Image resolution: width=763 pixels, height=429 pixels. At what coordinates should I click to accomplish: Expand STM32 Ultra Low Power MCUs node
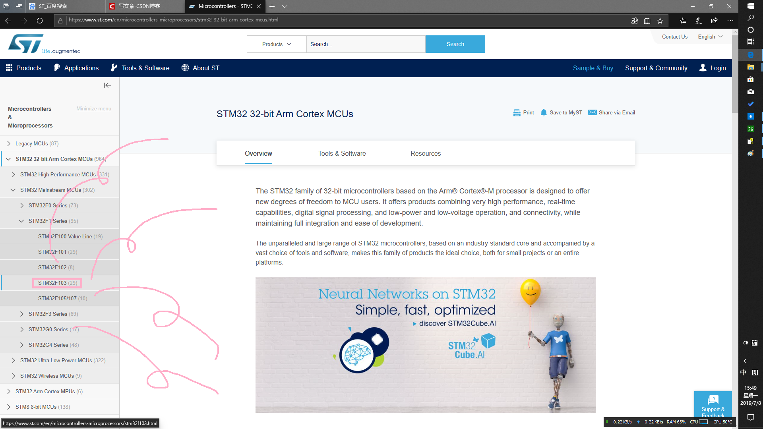point(14,360)
